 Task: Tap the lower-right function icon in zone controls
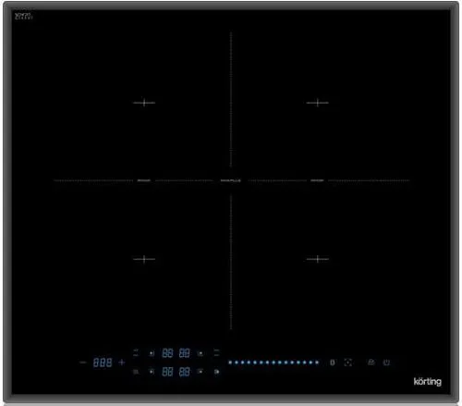tap(217, 372)
